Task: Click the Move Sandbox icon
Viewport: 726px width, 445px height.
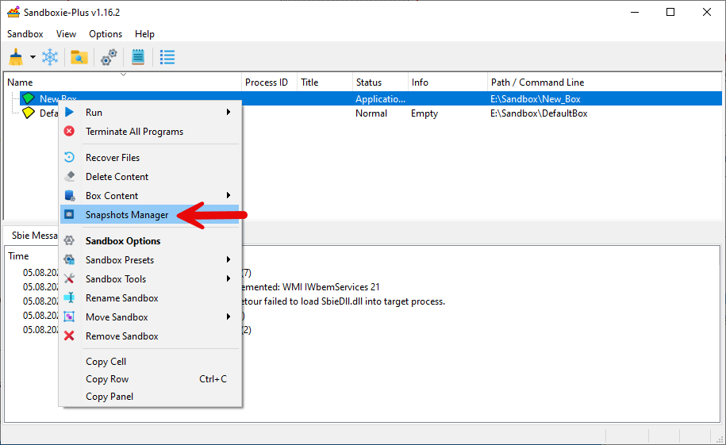Action: tap(69, 316)
